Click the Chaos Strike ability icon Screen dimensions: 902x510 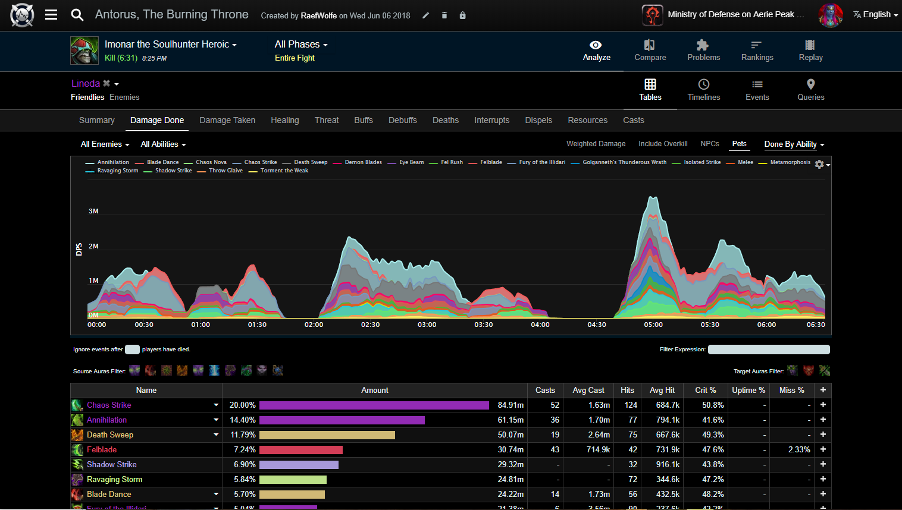click(x=77, y=405)
